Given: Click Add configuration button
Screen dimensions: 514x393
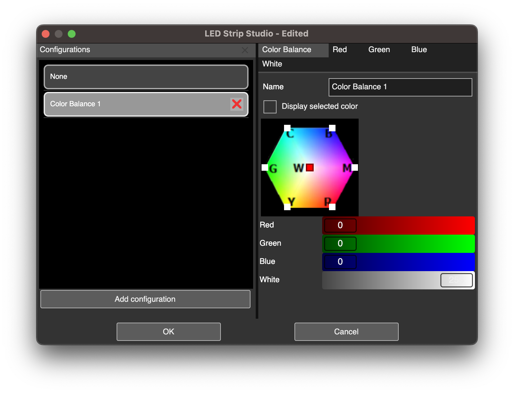Looking at the screenshot, I should point(145,299).
